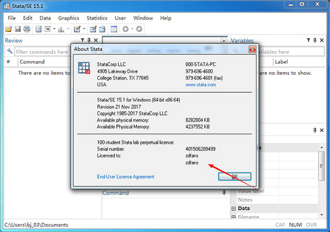Click the Graph bar-chart toolbar icon
Viewport: 330px width, 232px height.
(61, 29)
